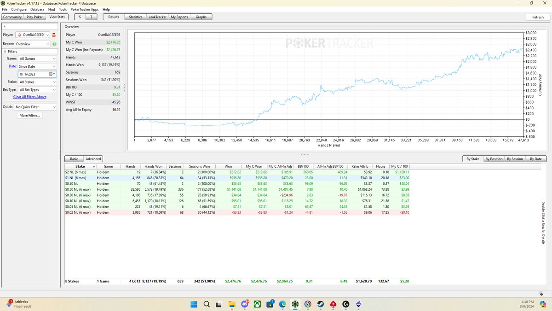Collapse the Filters section using its minus toggle

(x=5, y=51)
